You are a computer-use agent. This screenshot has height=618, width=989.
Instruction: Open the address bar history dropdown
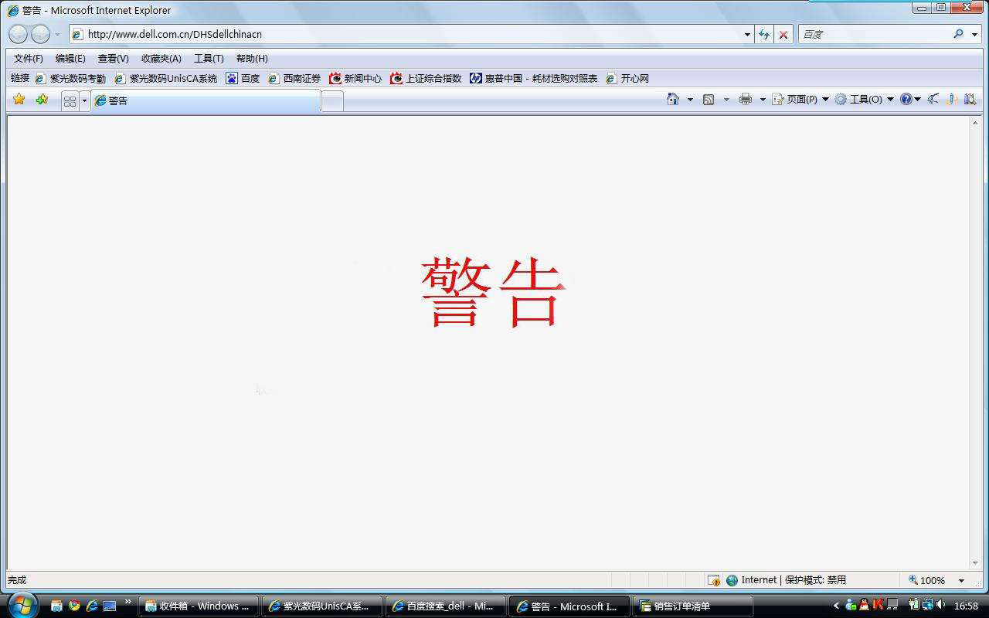pos(746,34)
